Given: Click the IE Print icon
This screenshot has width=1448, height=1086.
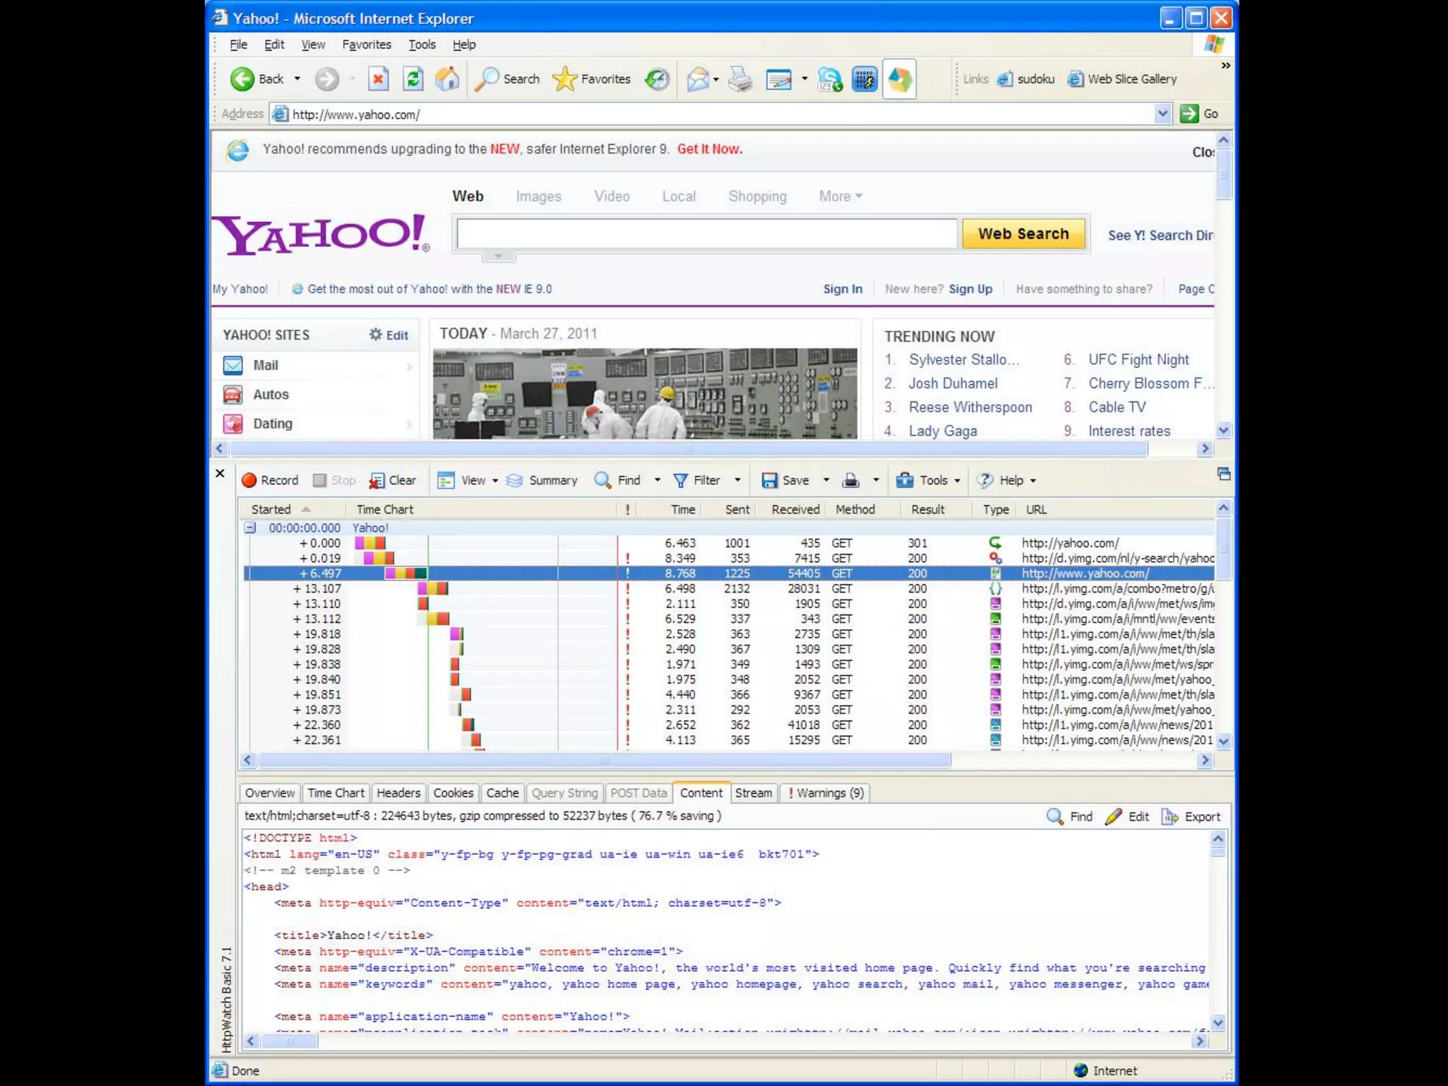Looking at the screenshot, I should (740, 79).
